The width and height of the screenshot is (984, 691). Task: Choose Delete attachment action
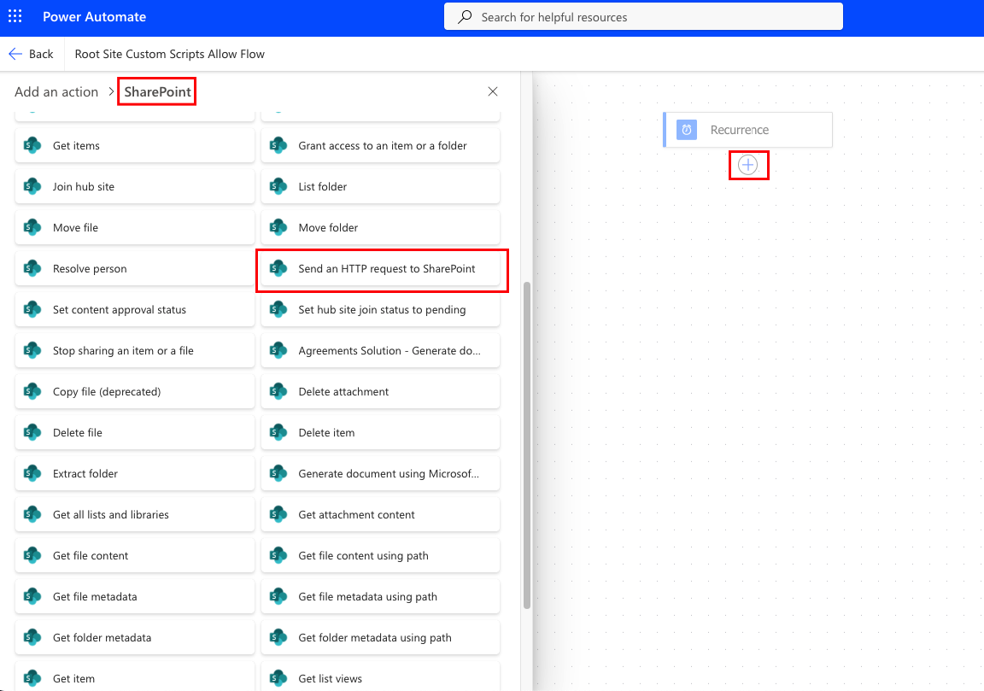(343, 391)
